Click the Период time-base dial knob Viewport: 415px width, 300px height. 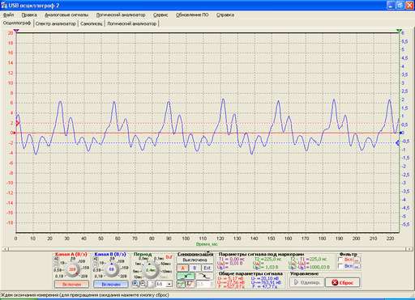[x=151, y=270]
